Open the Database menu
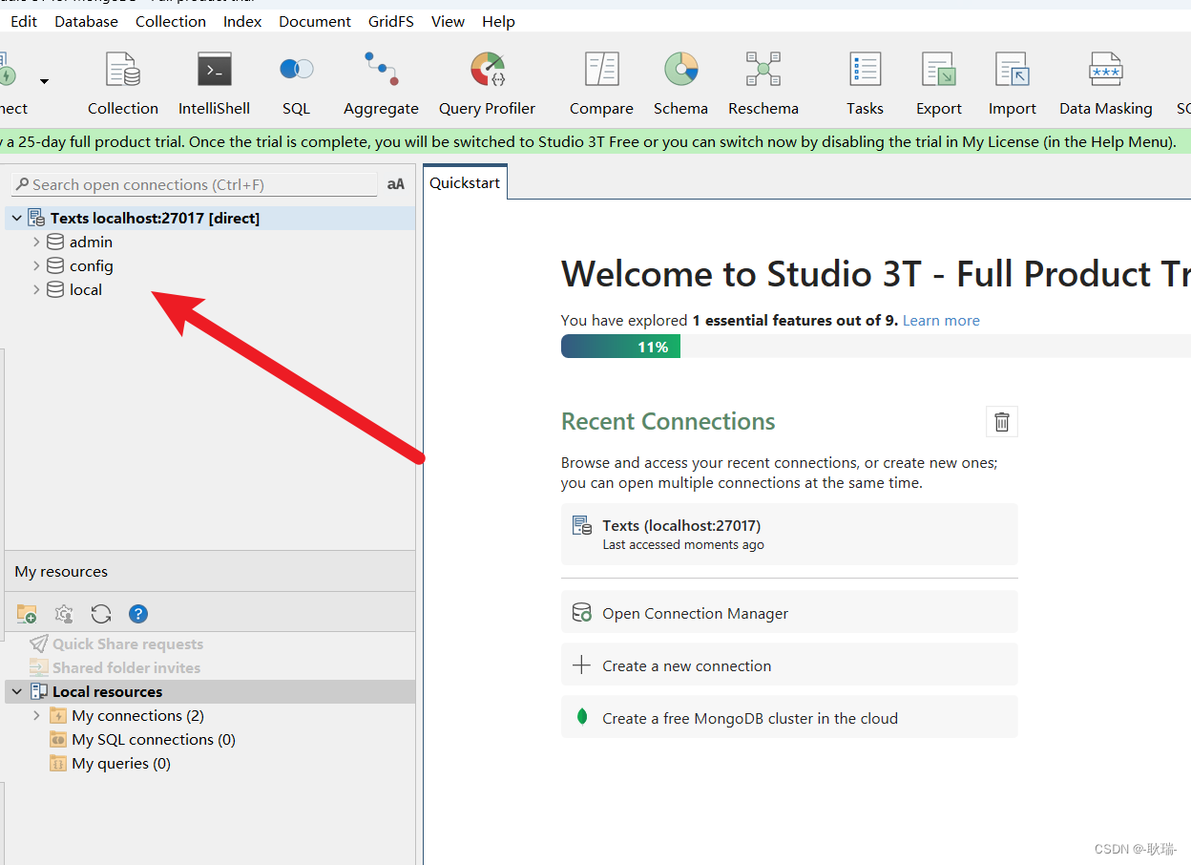 (87, 21)
